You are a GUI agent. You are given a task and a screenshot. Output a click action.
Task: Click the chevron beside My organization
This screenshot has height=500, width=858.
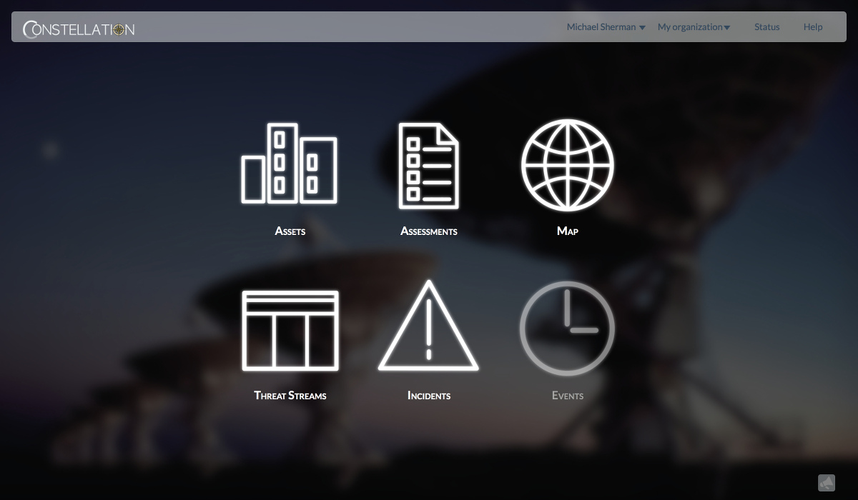727,27
